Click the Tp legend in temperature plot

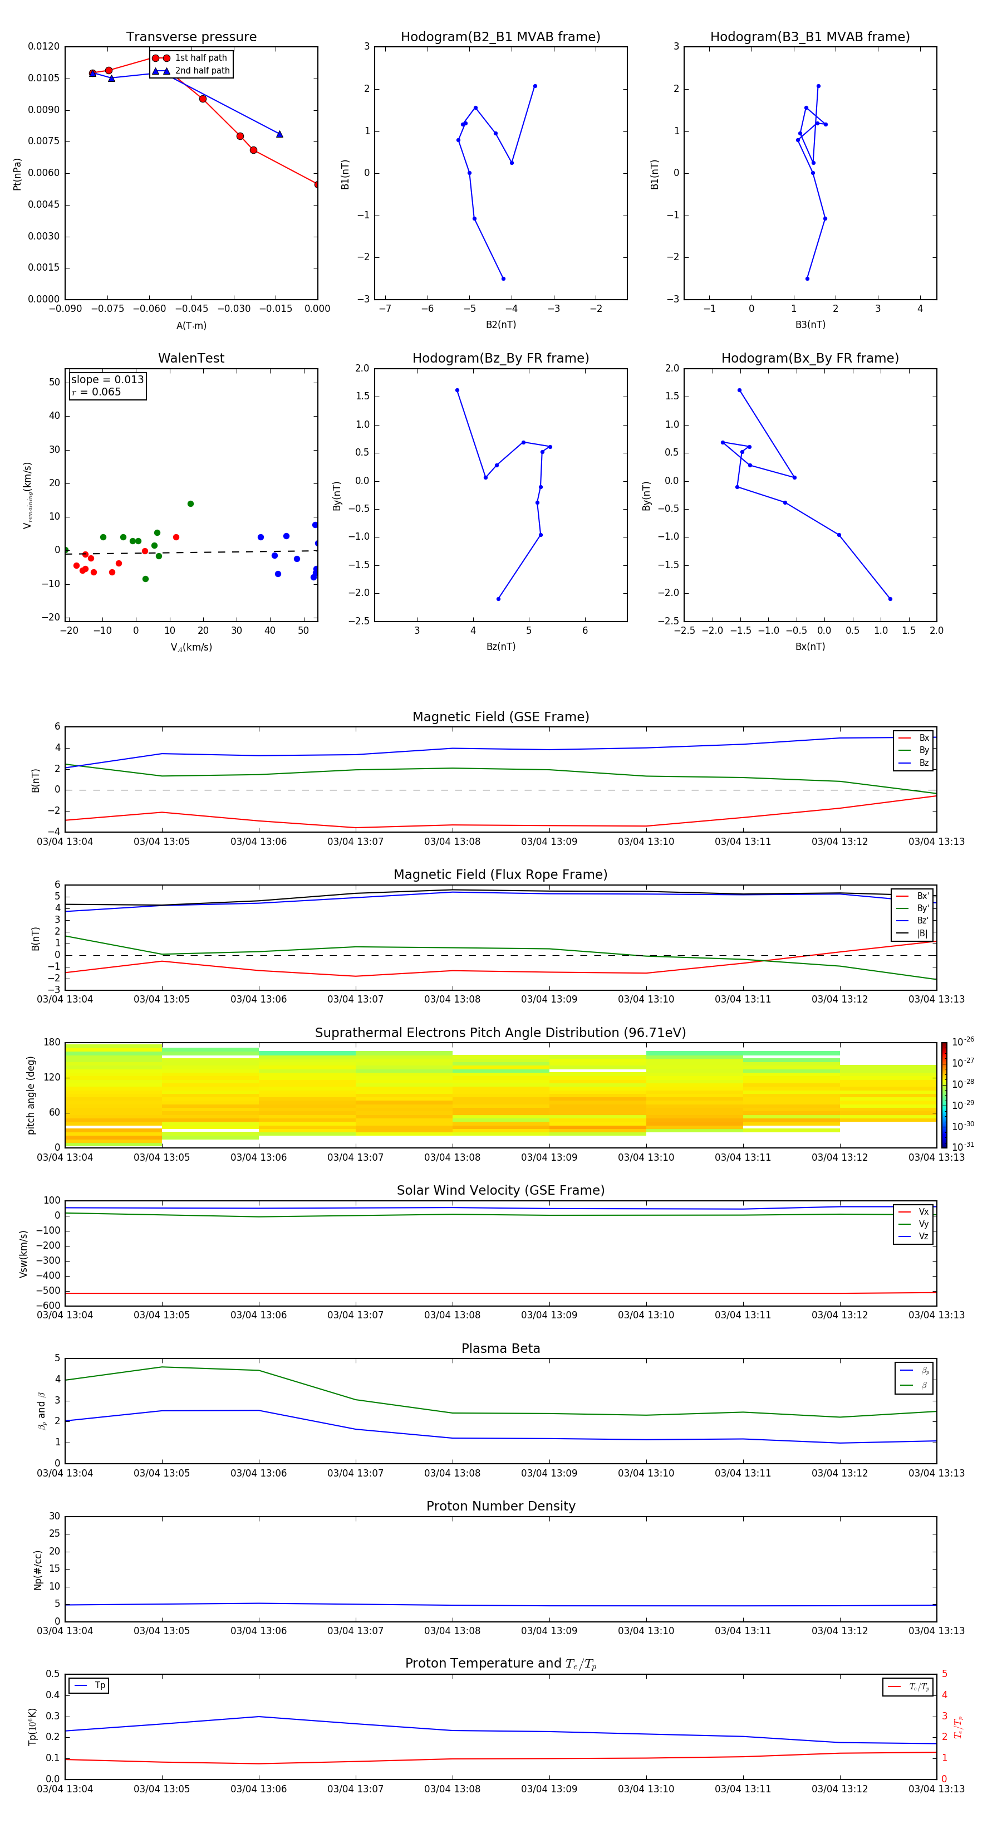pyautogui.click(x=89, y=1685)
